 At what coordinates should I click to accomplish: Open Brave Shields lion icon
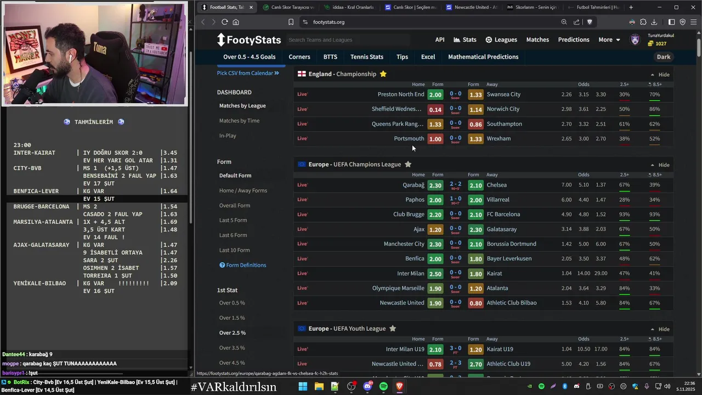pyautogui.click(x=590, y=22)
